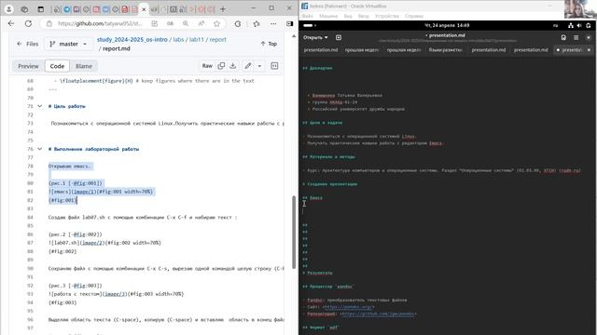The height and width of the screenshot is (335, 597).
Task: Click the split screen icon in address bar
Action: 154,23
